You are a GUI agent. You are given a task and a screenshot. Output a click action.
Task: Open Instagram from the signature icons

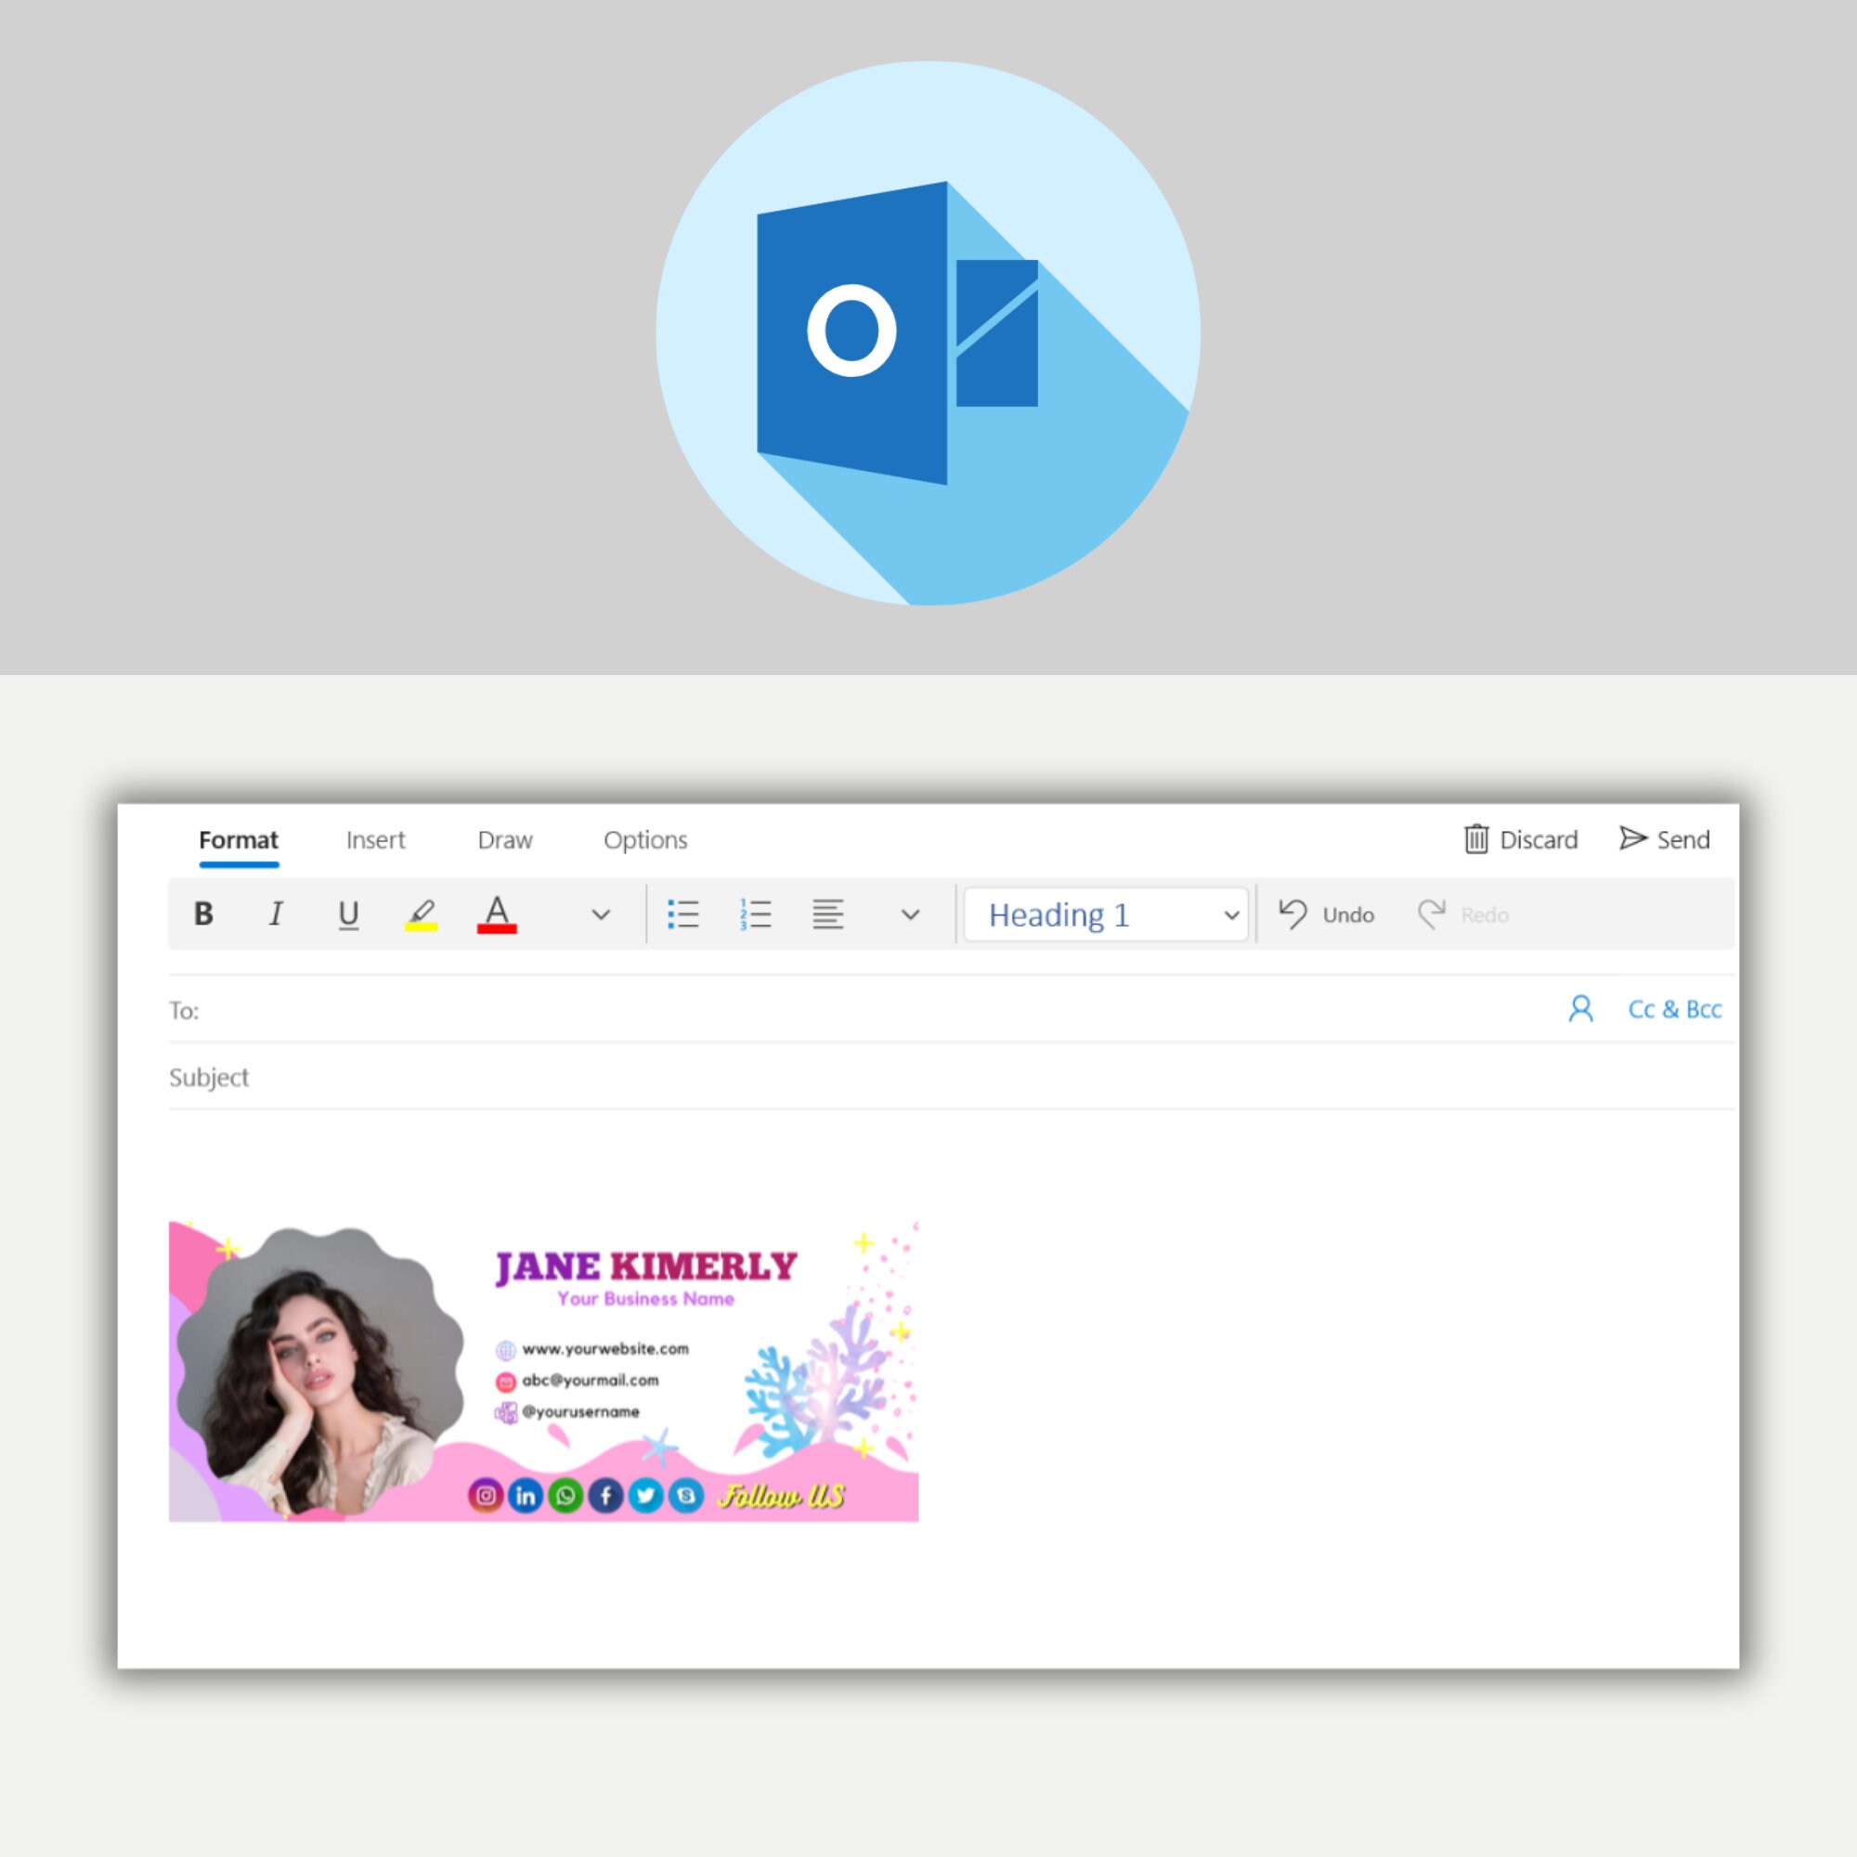pyautogui.click(x=486, y=1496)
